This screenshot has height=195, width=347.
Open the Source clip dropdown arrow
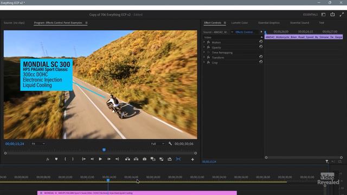point(232,32)
